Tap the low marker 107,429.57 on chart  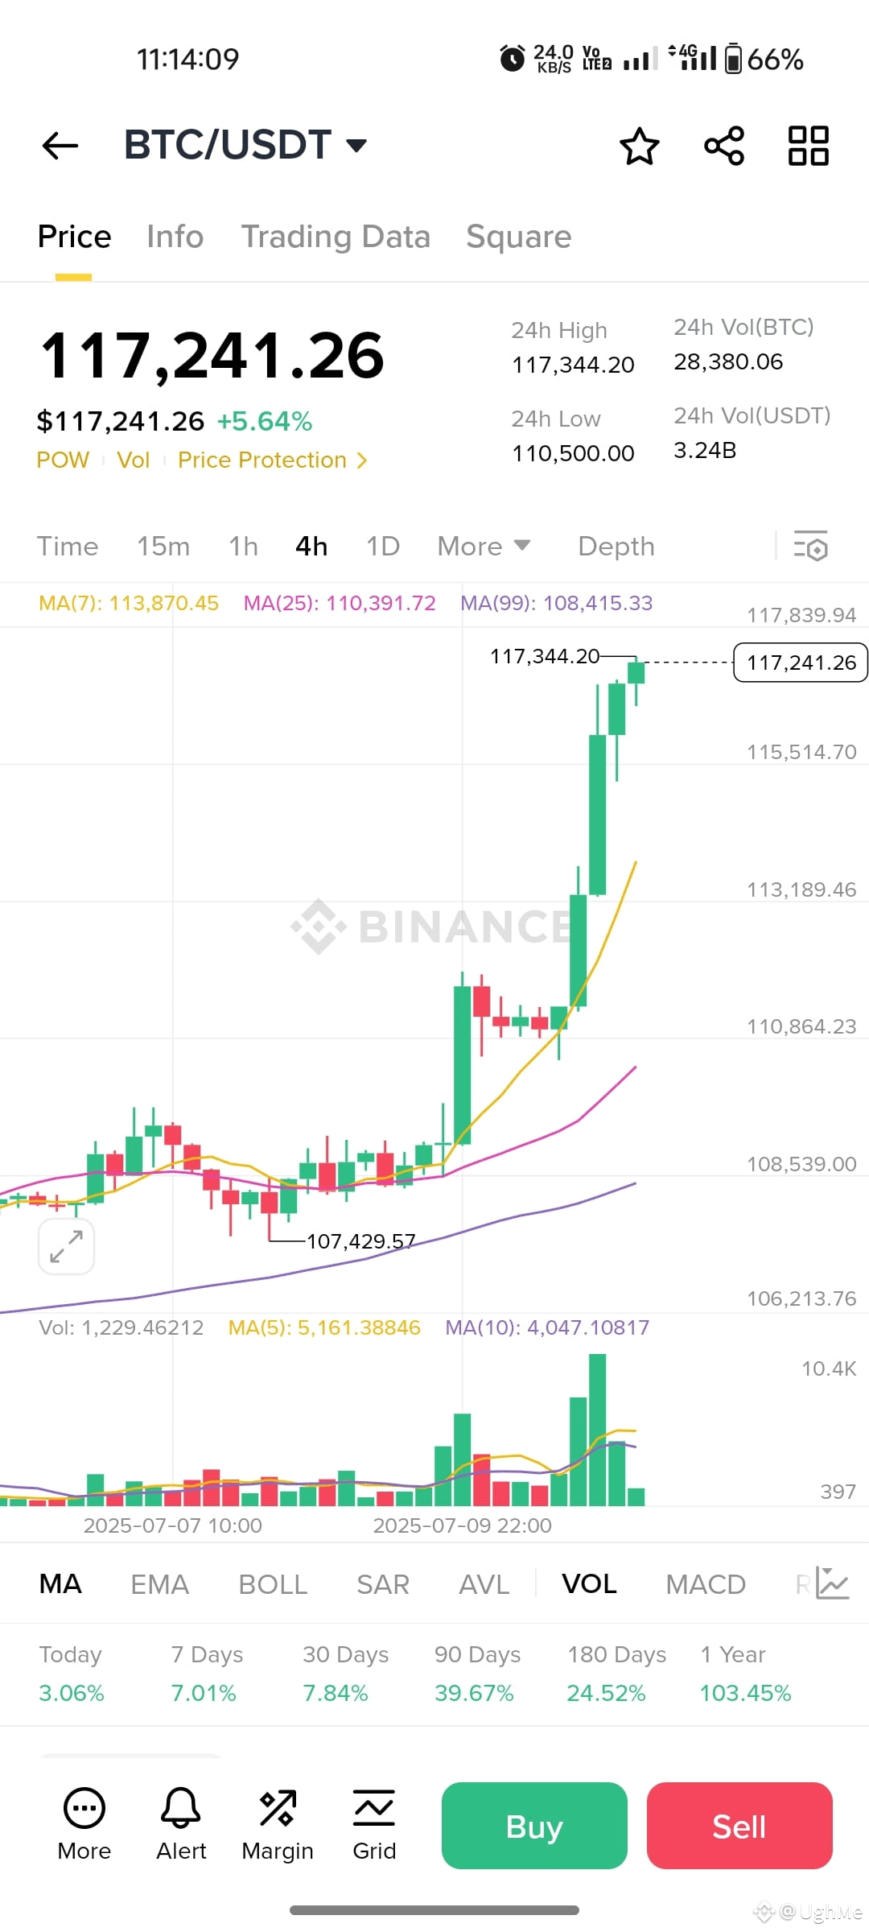pyautogui.click(x=360, y=1241)
